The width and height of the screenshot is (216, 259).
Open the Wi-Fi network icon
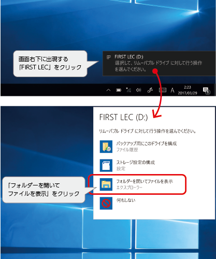[x=128, y=90]
